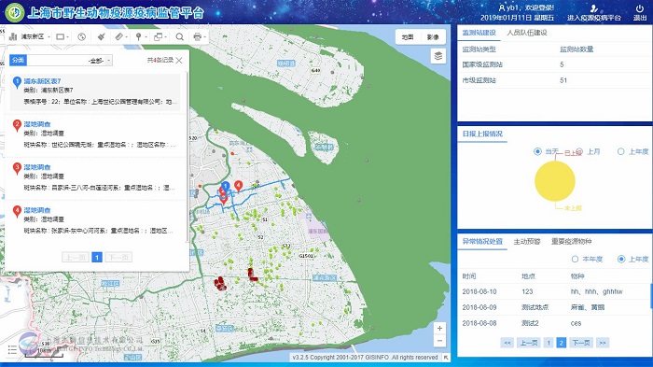Click the brush clear tool in map toolbar

tap(101, 36)
